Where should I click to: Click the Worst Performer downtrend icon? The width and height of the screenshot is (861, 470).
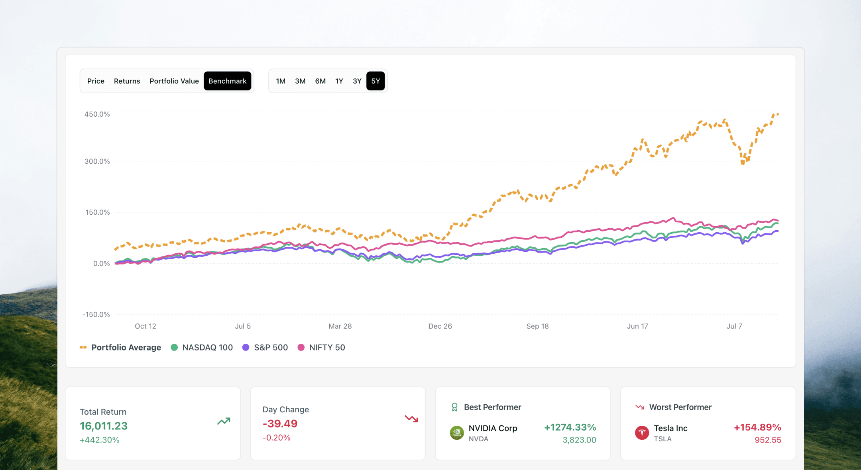coord(640,407)
